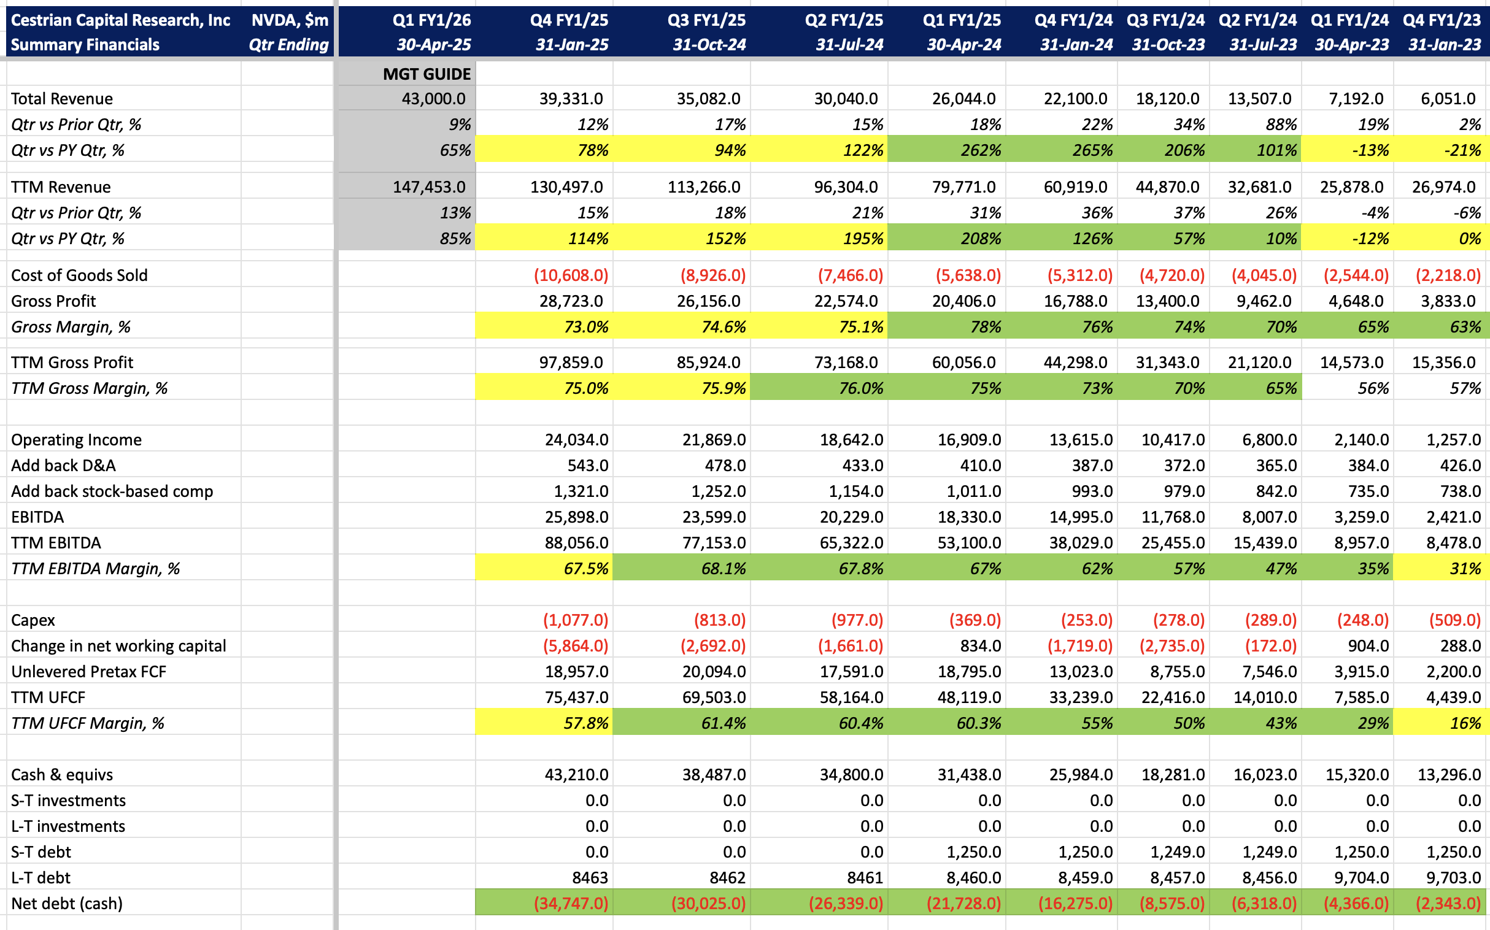Click the MGT GUIDE header cell
Image resolution: width=1490 pixels, height=930 pixels.
coord(426,74)
